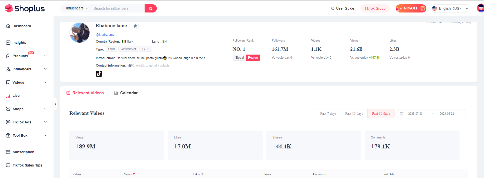Click the end date 2023-08-21 field
Viewport: 484px width, 178px height.
tap(447, 114)
